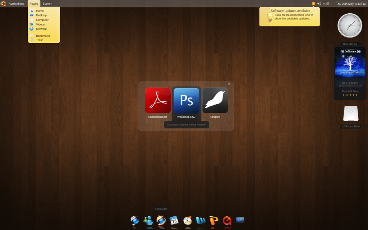
Task: Launch the red Q media player icon
Action: (x=227, y=220)
